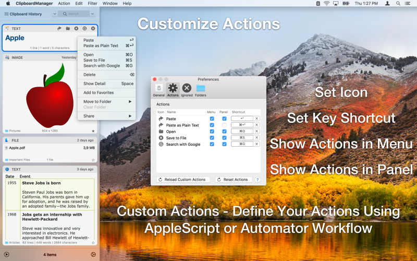Click the Pictures folder icon under the apple image
Screen dimensions: 417x261
(7, 131)
